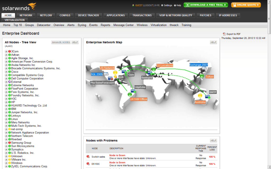The height and width of the screenshot is (169, 271).
Task: Click the Export to PDF icon
Action: [224, 34]
